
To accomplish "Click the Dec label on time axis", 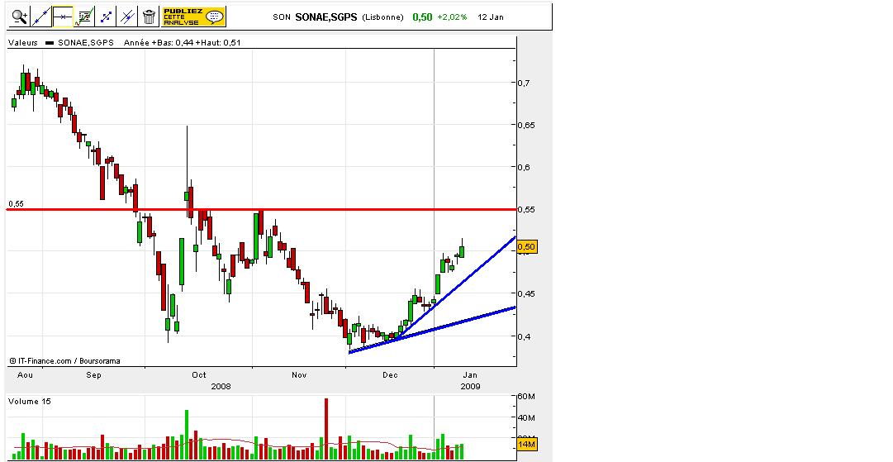I will click(390, 375).
